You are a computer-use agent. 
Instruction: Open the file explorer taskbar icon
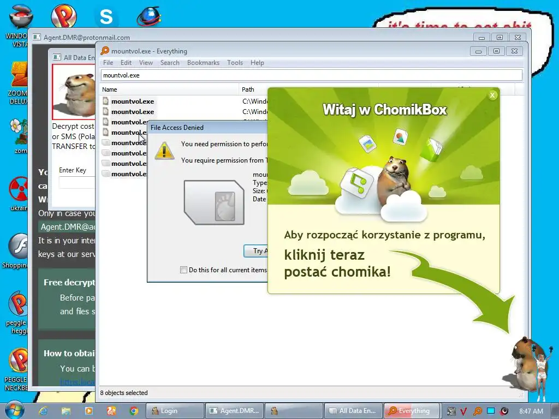click(66, 411)
